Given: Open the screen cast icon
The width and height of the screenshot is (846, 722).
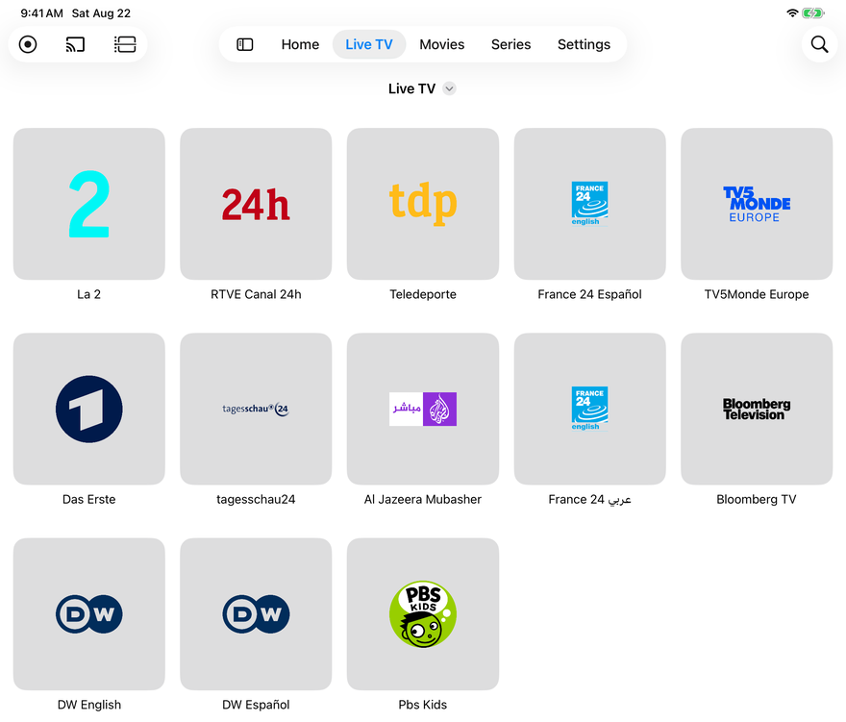Looking at the screenshot, I should tap(76, 44).
